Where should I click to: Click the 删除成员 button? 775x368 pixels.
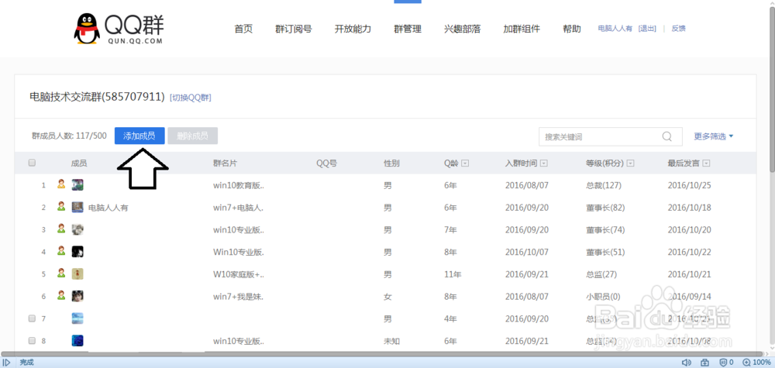(x=193, y=136)
